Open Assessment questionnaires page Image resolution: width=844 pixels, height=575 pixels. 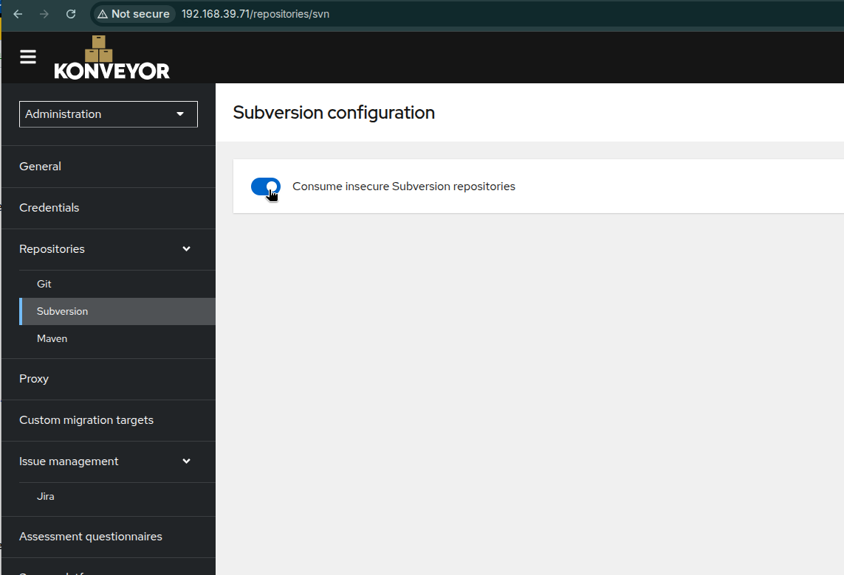(91, 537)
